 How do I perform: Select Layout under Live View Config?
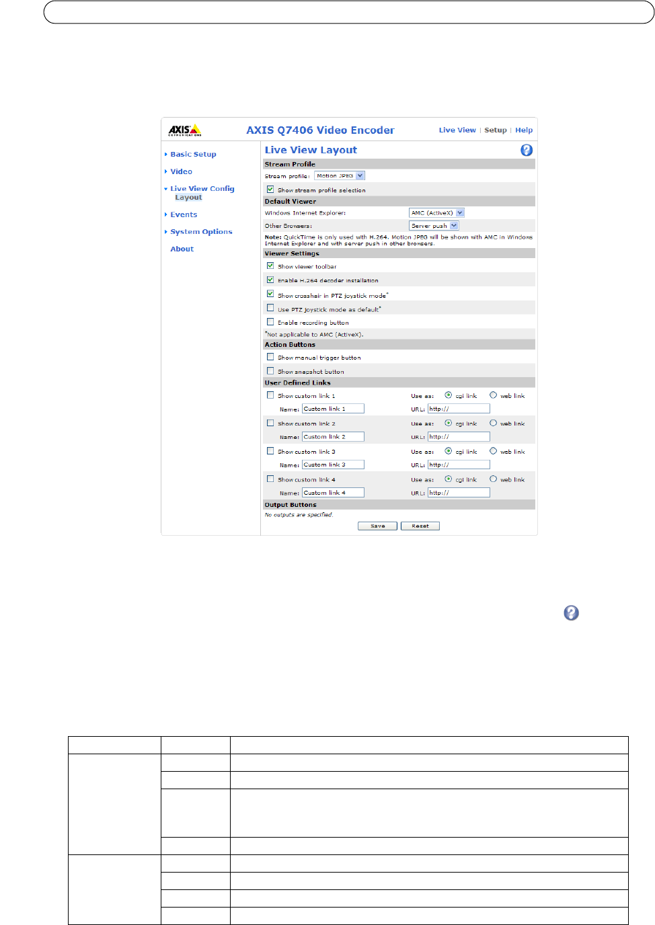tap(188, 198)
